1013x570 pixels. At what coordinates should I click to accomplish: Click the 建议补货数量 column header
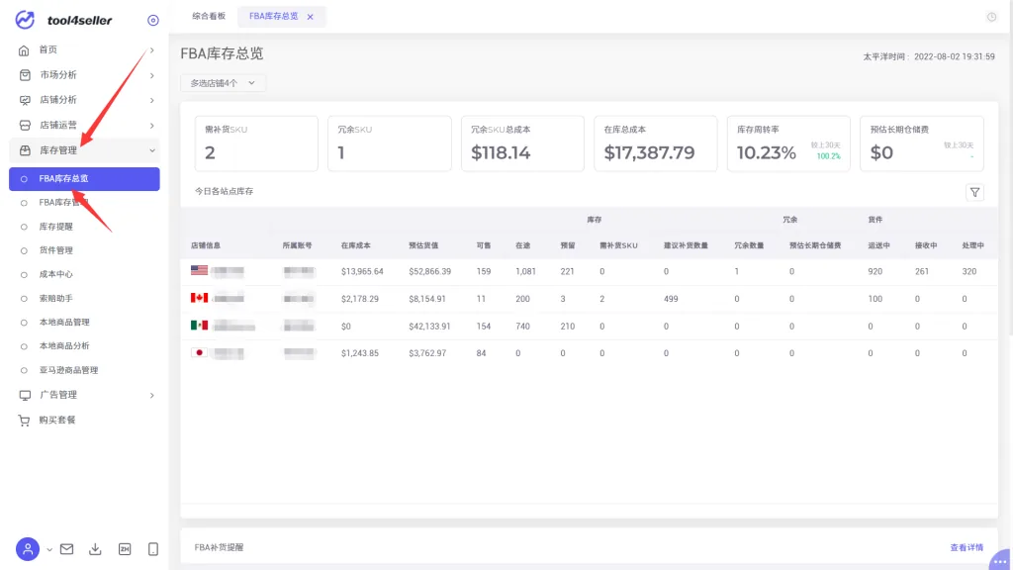pyautogui.click(x=687, y=245)
